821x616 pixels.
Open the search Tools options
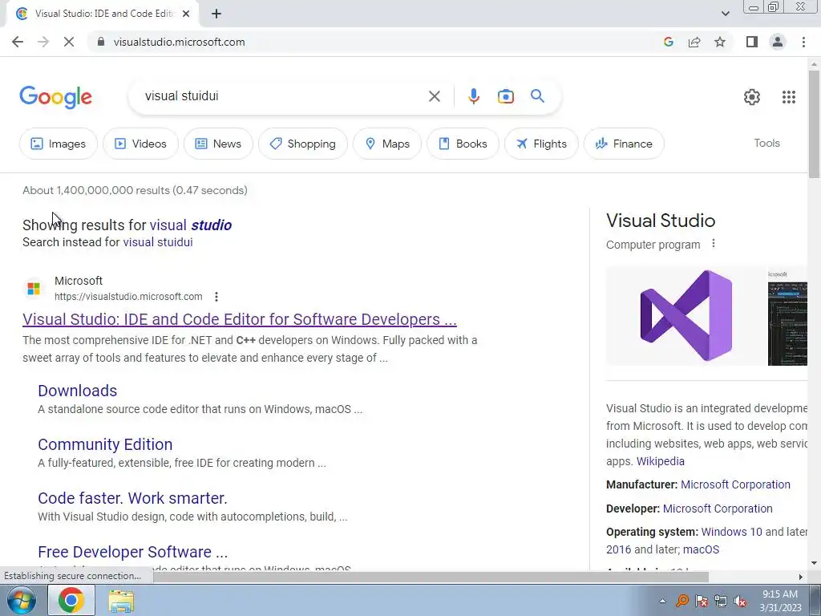(766, 143)
